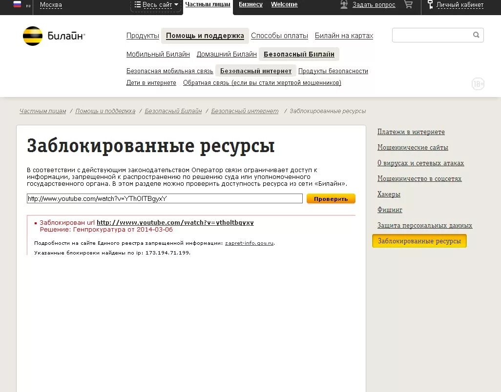Click the Заблокированные ресурсы page heading

(151, 146)
